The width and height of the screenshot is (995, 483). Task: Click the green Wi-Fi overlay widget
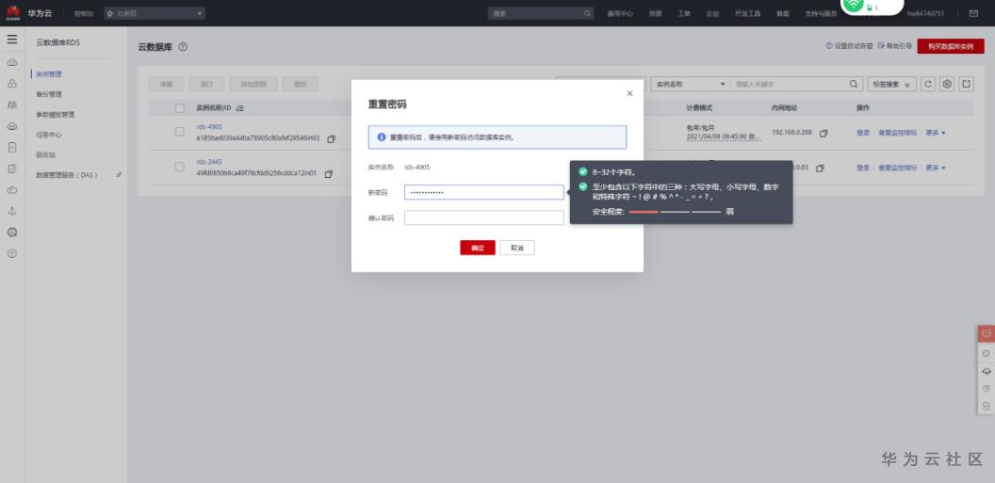click(x=872, y=6)
